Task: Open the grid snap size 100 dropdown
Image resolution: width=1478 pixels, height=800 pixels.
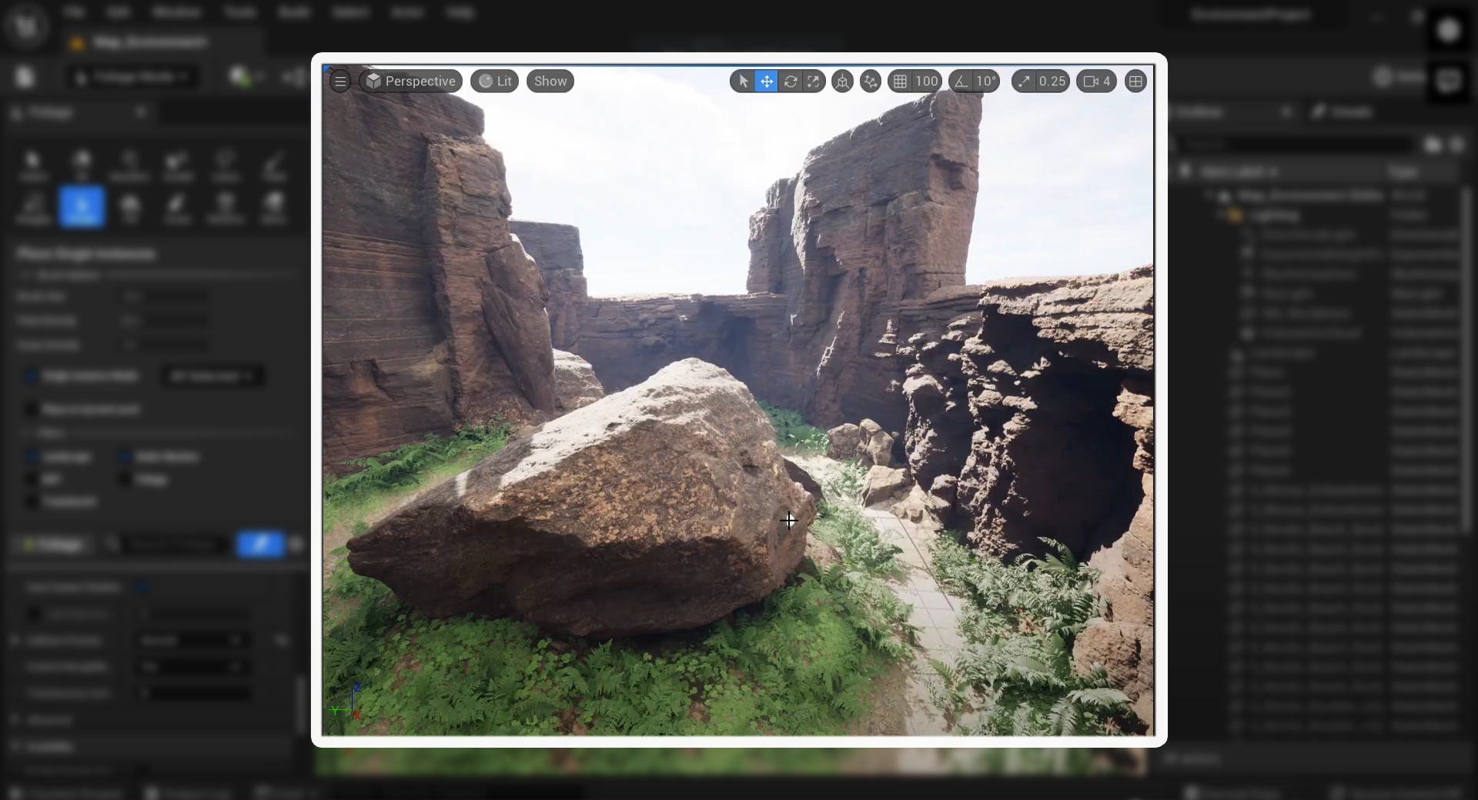Action: pos(927,82)
